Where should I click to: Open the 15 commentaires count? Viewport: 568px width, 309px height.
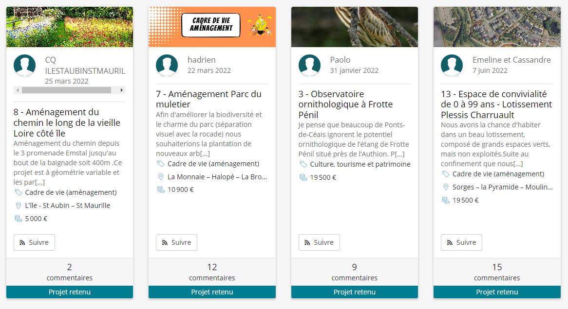(497, 272)
